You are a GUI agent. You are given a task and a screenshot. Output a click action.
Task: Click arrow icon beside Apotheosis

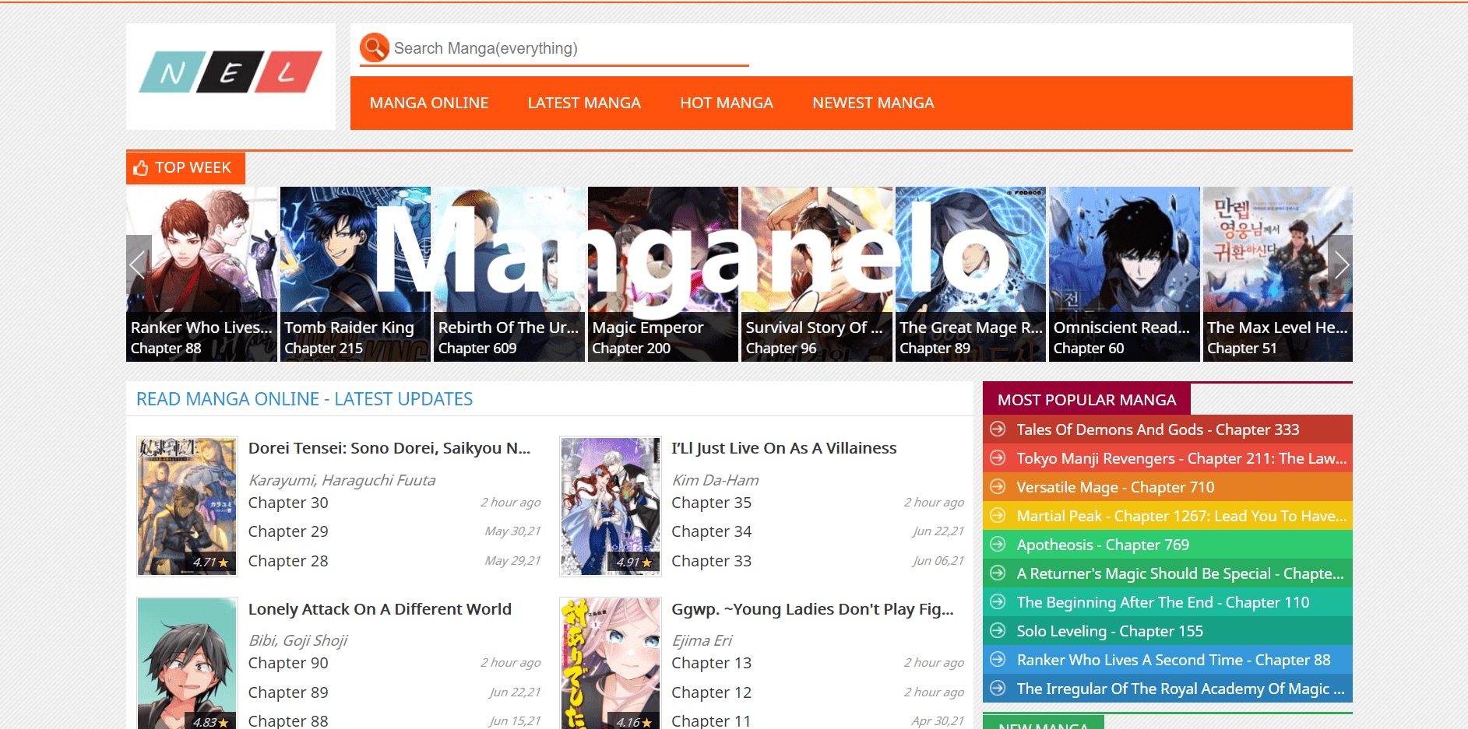coord(997,544)
